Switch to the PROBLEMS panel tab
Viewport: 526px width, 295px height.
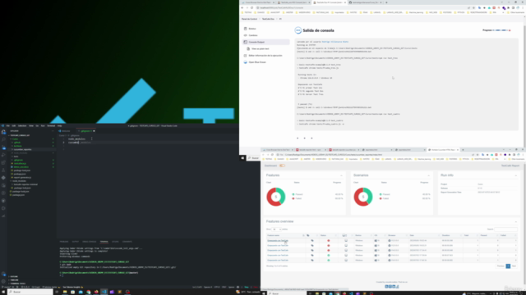point(64,242)
